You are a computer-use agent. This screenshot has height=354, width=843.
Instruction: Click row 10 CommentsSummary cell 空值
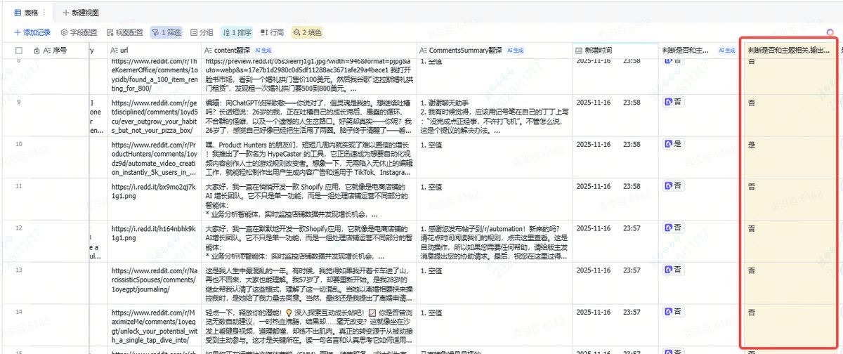click(x=494, y=157)
